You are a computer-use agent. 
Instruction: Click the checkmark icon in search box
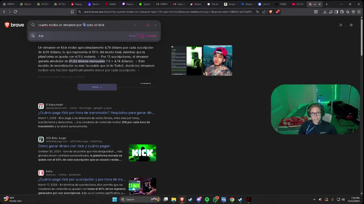click(155, 25)
